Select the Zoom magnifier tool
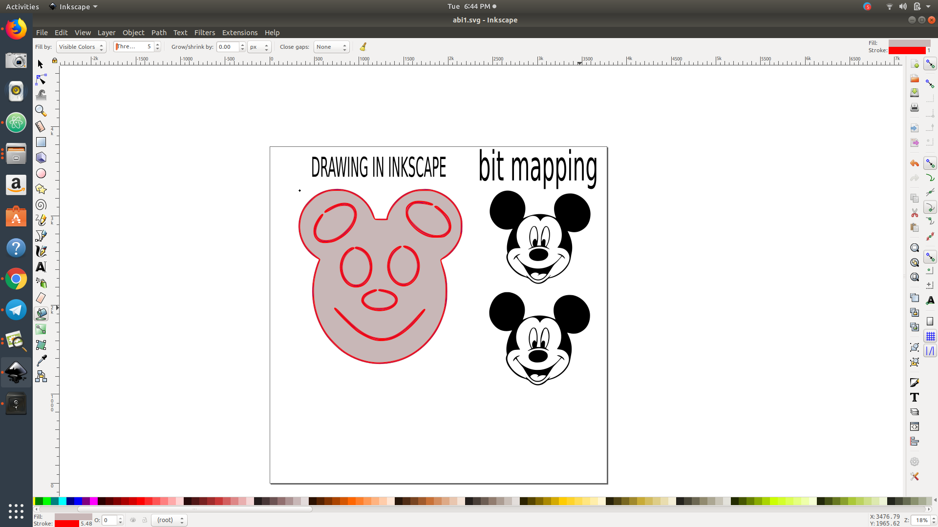The width and height of the screenshot is (938, 527). (41, 111)
